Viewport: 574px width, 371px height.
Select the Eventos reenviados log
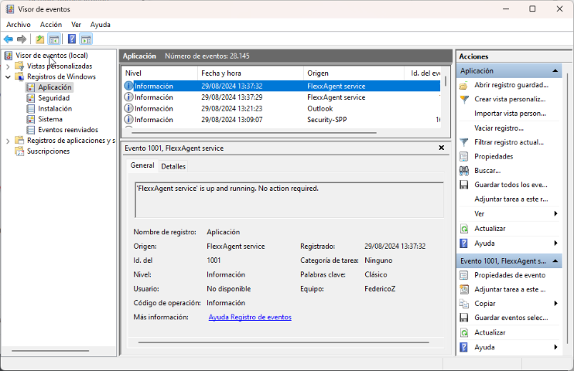(68, 130)
